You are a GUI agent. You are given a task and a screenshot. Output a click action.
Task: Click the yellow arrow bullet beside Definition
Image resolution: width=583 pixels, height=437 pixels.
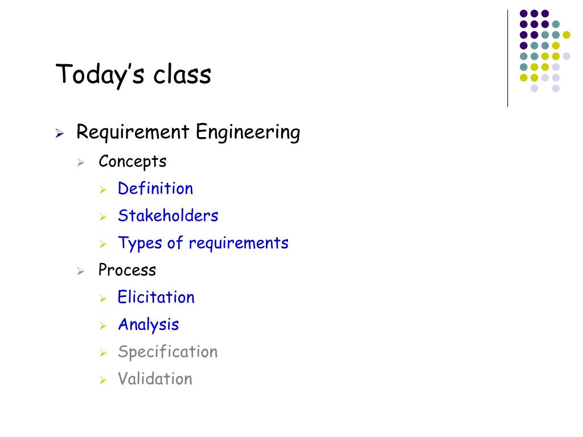coord(103,190)
